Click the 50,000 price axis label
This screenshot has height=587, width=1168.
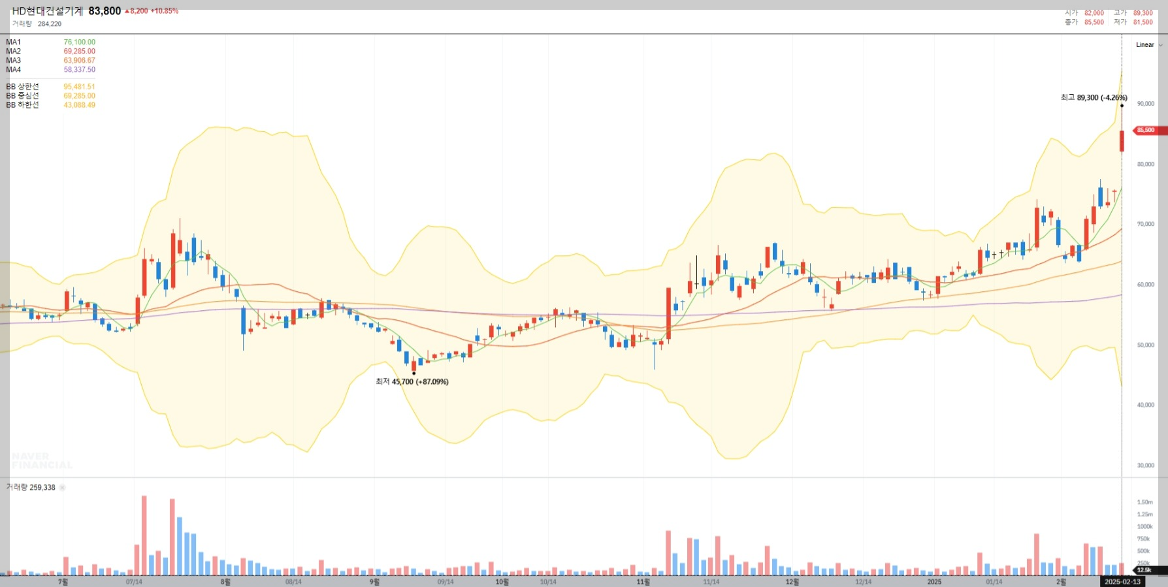1146,345
